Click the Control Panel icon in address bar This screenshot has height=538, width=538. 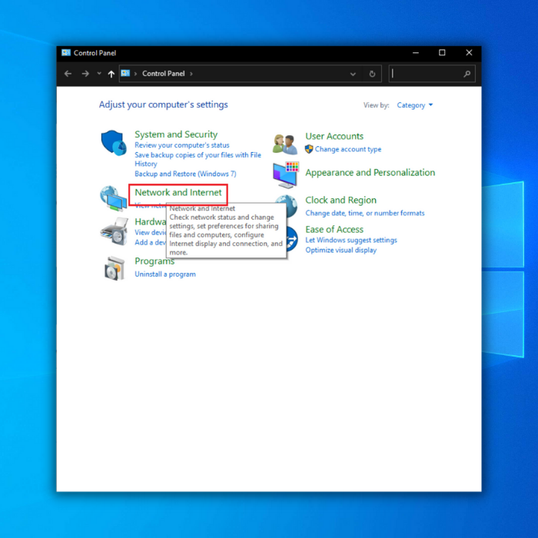point(125,74)
